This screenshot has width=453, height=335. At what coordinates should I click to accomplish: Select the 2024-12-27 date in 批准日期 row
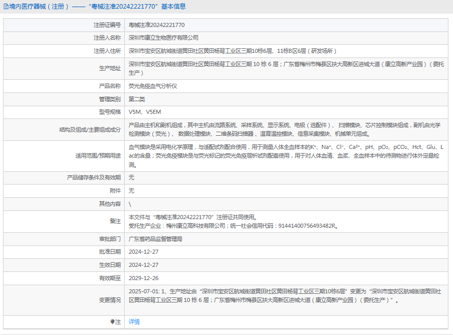pyautogui.click(x=144, y=252)
